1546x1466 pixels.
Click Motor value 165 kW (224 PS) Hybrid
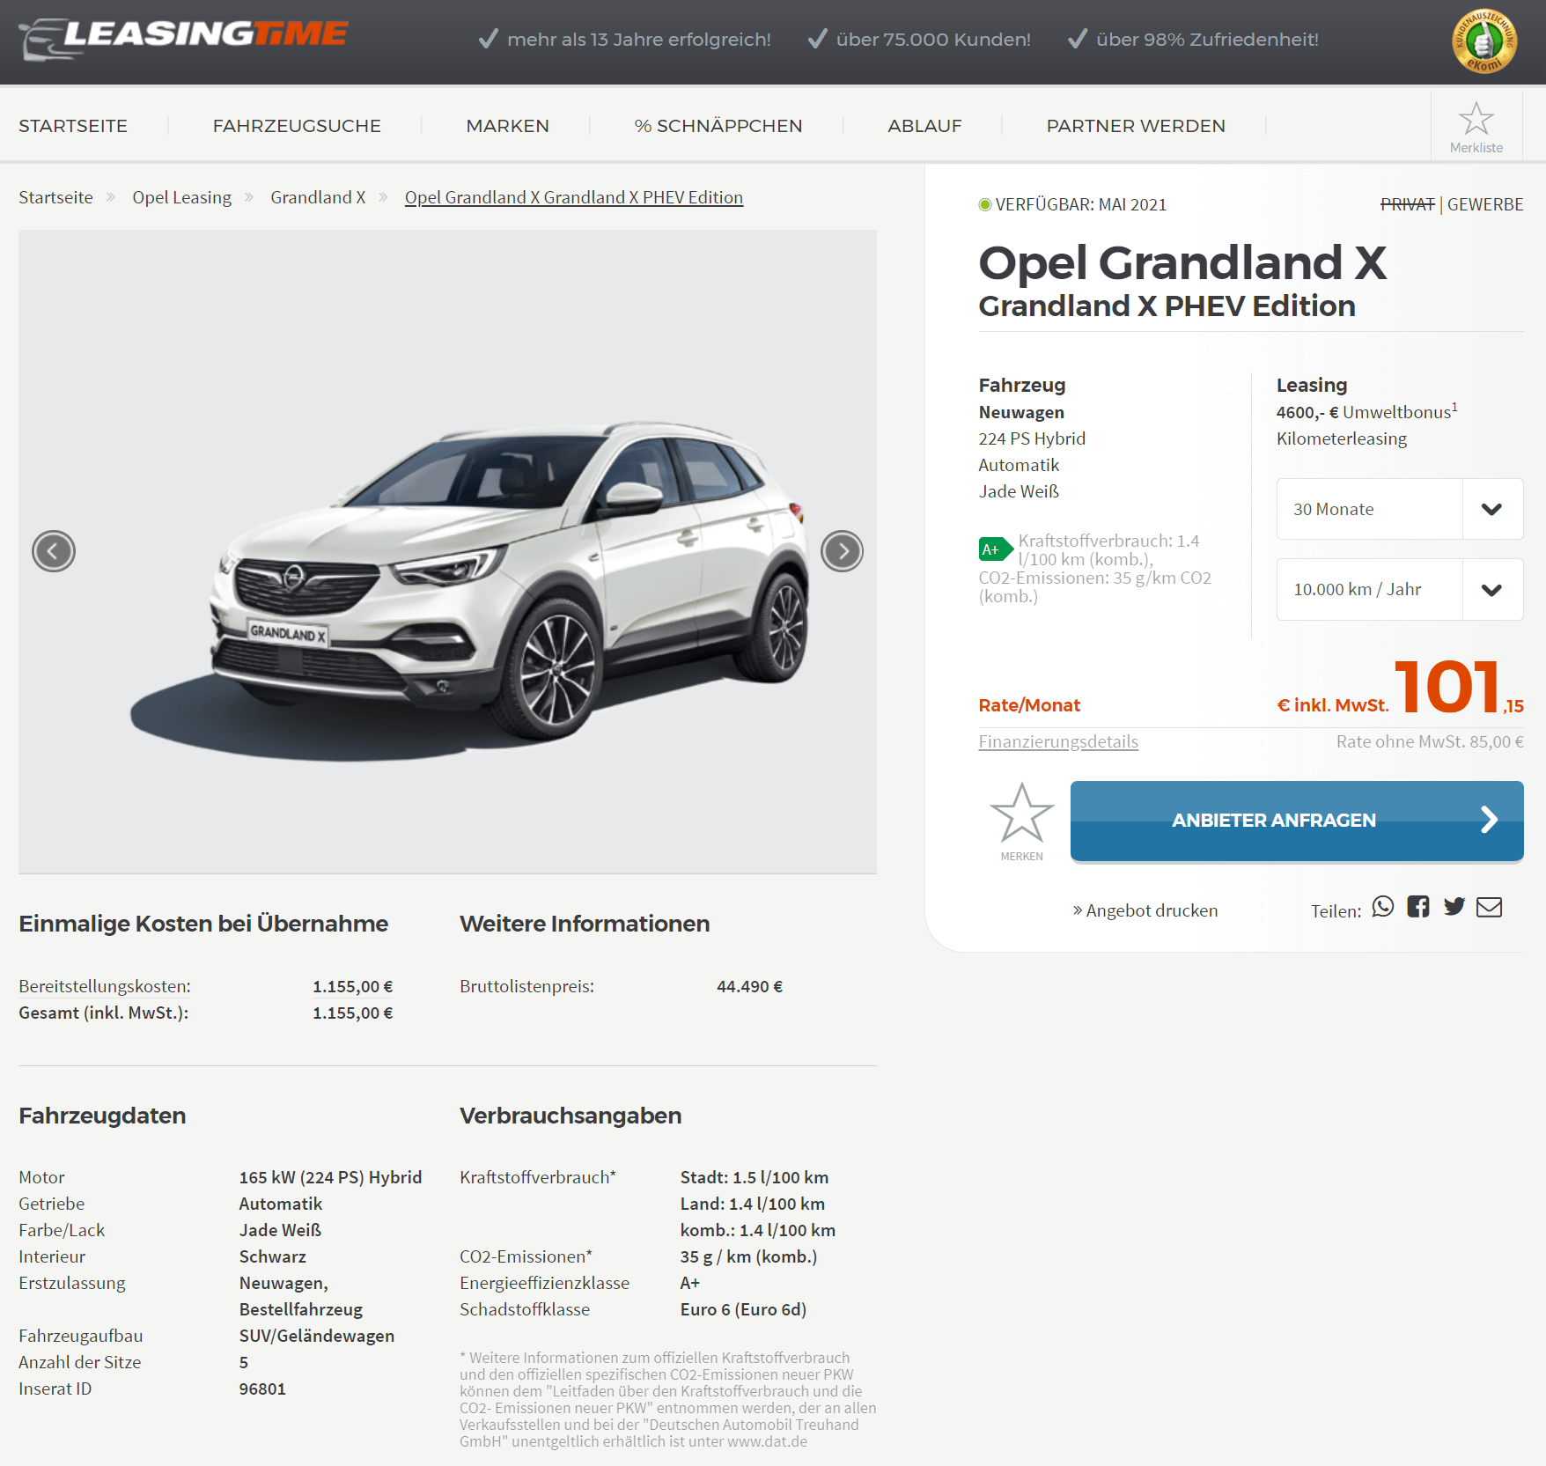(x=330, y=1177)
